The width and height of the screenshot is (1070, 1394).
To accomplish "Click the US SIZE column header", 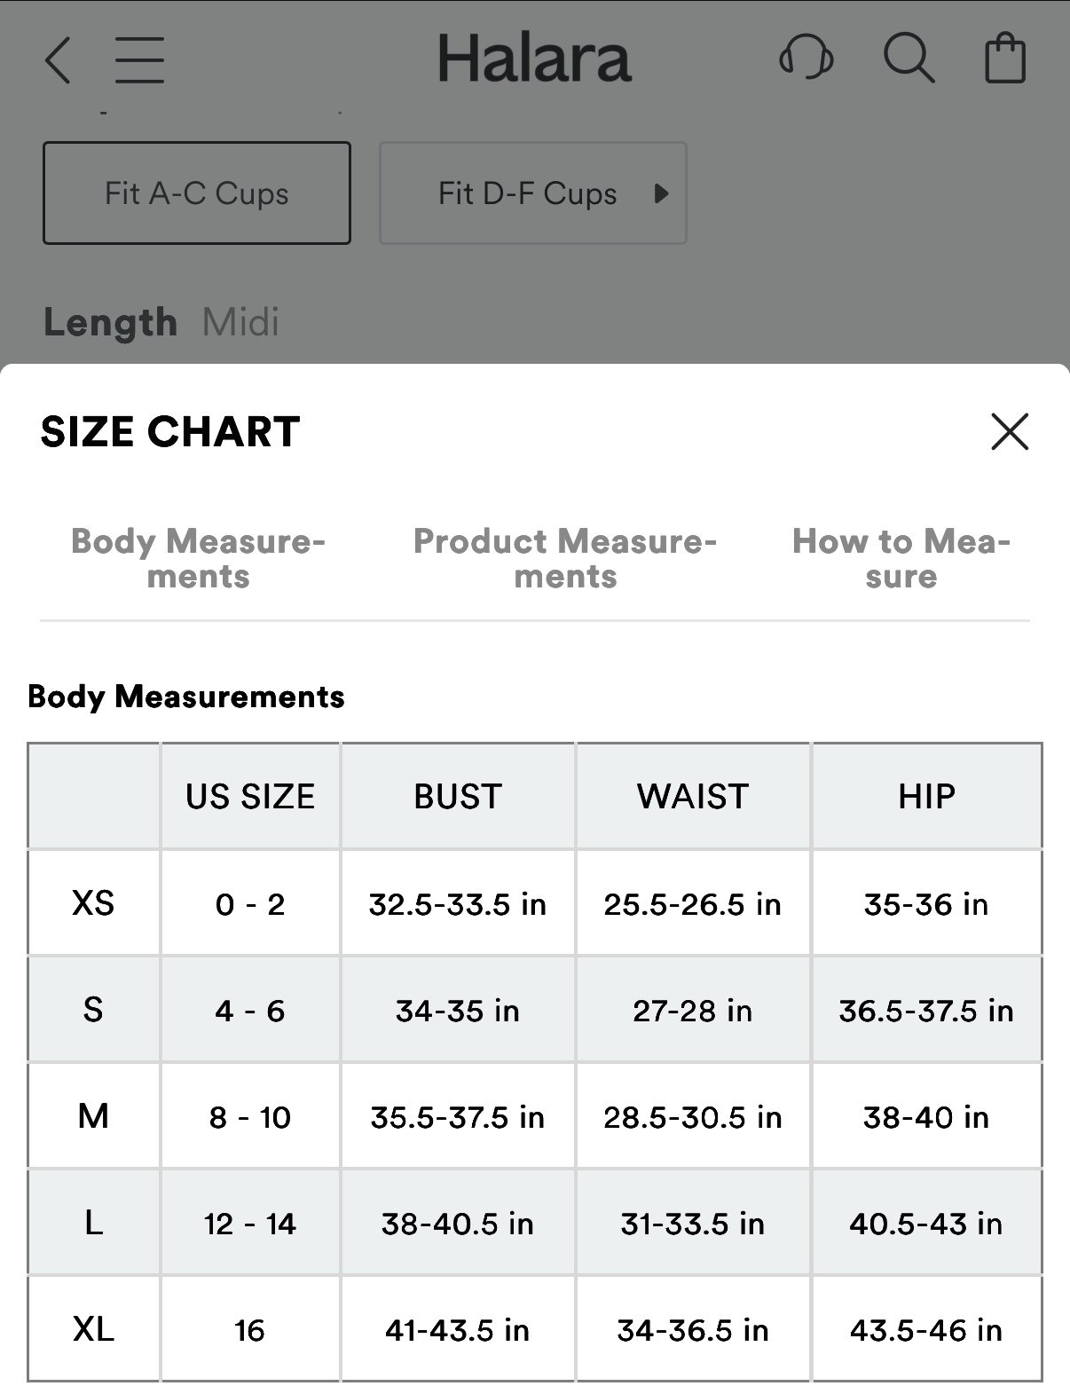I will [250, 797].
